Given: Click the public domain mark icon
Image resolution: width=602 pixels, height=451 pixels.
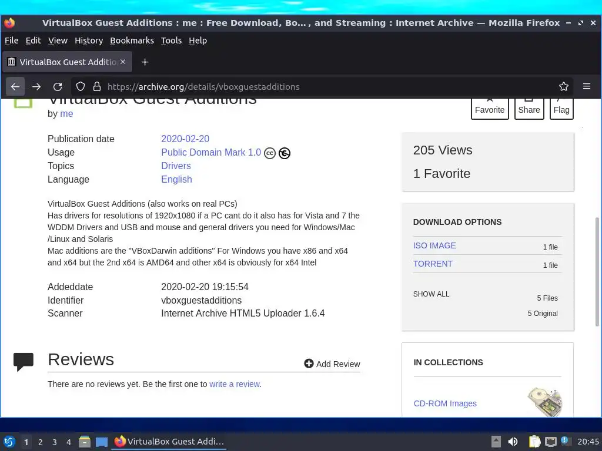Looking at the screenshot, I should point(285,153).
